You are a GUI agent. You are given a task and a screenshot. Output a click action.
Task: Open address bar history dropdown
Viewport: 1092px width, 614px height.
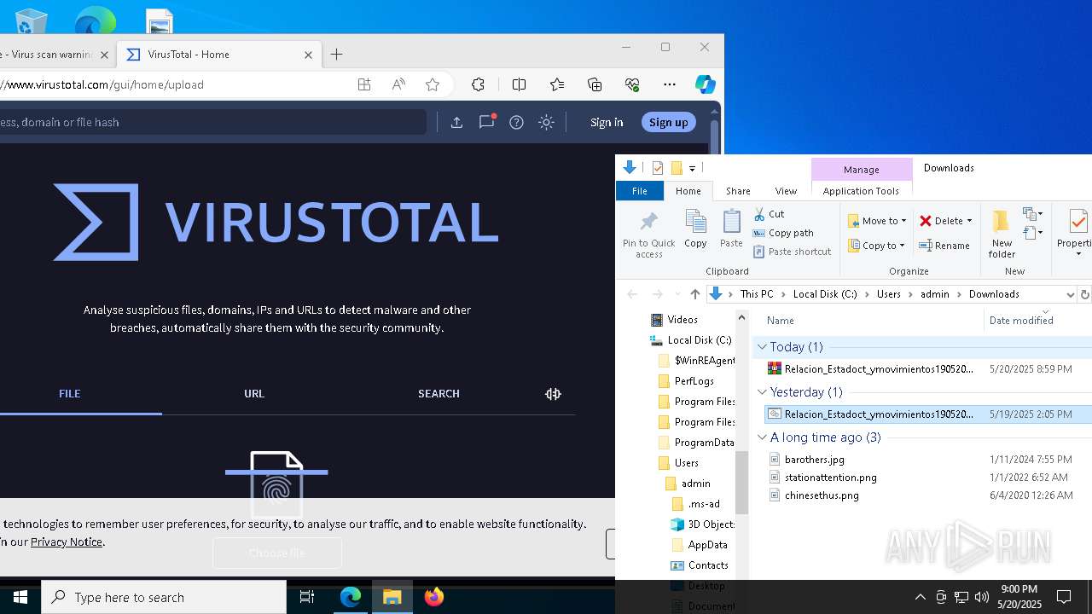pos(1070,294)
